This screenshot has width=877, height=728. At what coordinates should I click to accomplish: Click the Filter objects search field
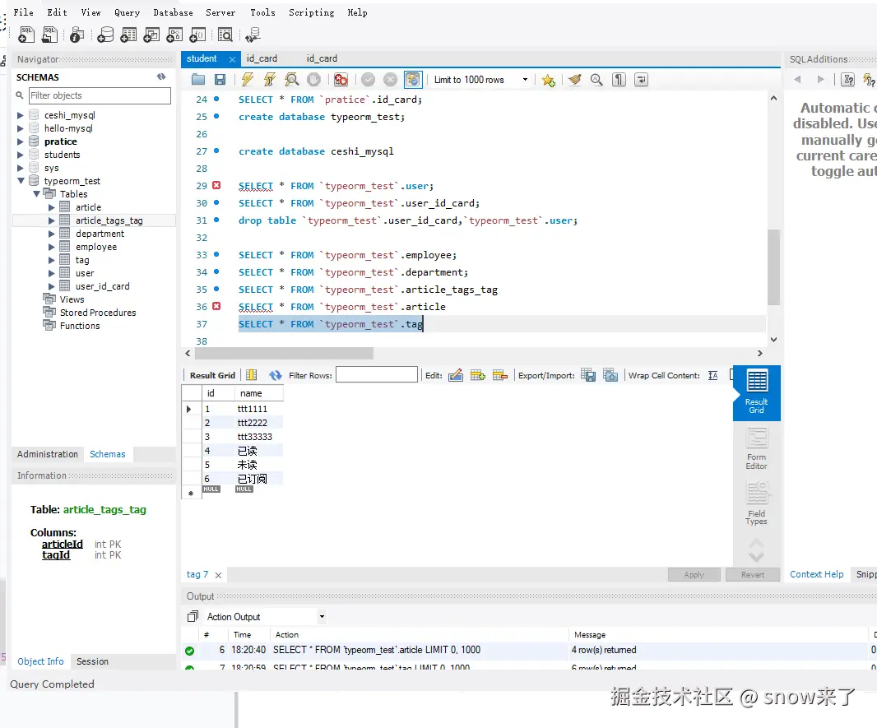pyautogui.click(x=100, y=95)
